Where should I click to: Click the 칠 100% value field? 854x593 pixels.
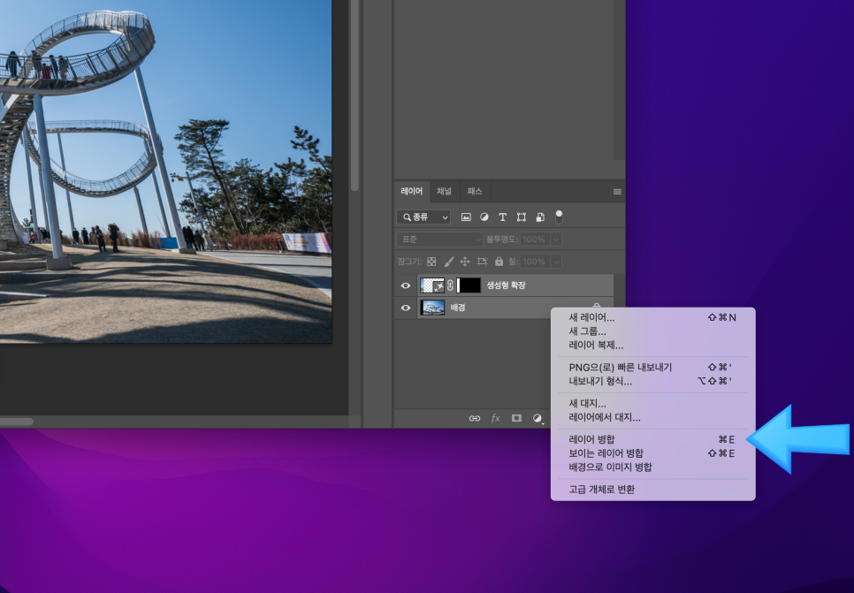click(535, 262)
